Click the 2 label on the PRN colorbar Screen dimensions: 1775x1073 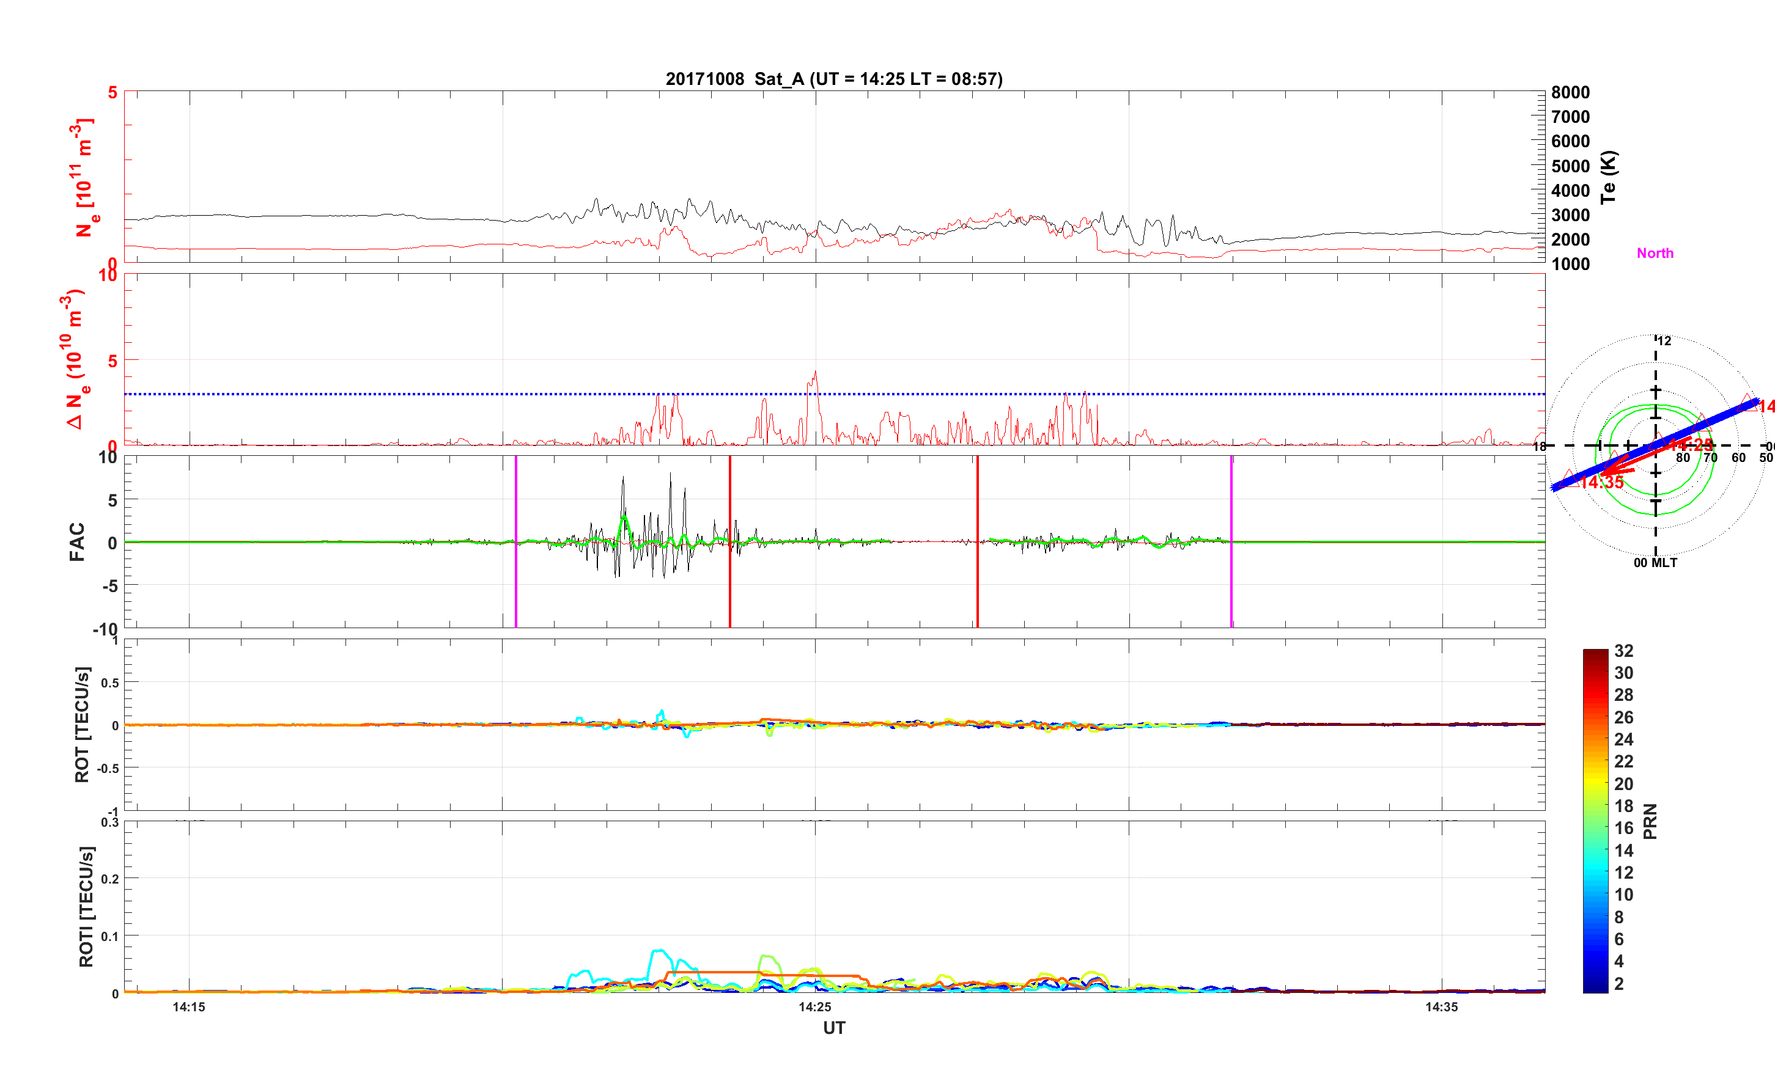1618,984
